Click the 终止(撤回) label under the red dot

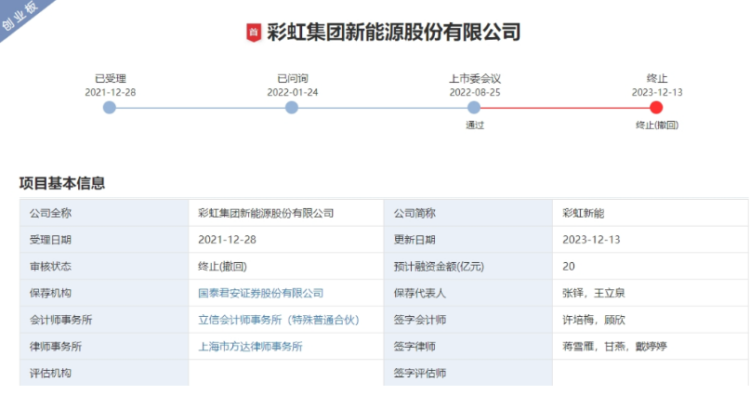[657, 125]
